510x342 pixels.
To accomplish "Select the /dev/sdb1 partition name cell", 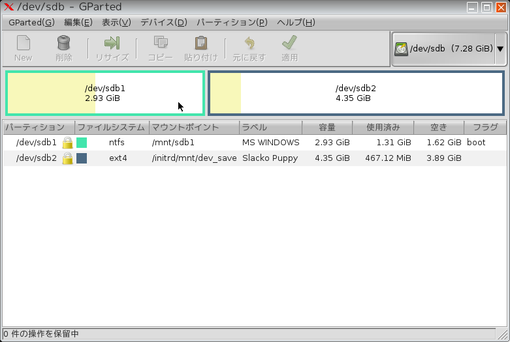I will pyautogui.click(x=37, y=143).
